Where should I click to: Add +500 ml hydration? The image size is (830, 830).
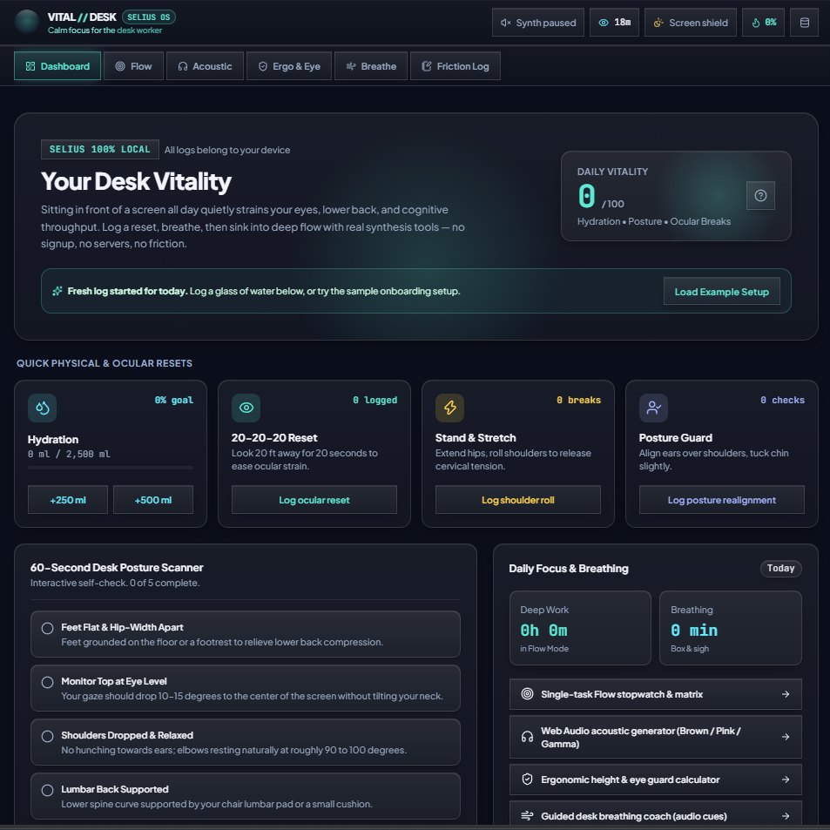click(153, 500)
